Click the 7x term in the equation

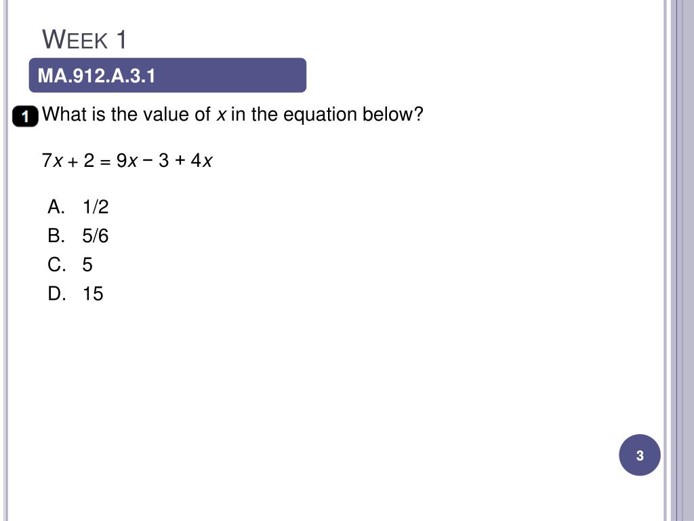[52, 160]
